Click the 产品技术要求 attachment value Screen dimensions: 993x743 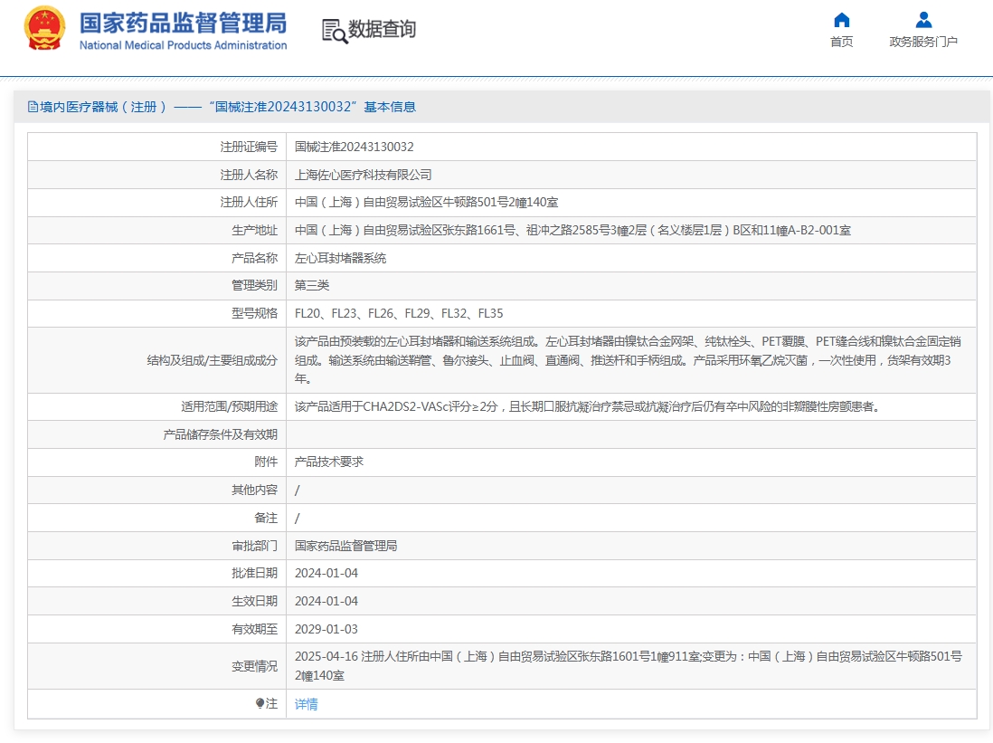328,462
